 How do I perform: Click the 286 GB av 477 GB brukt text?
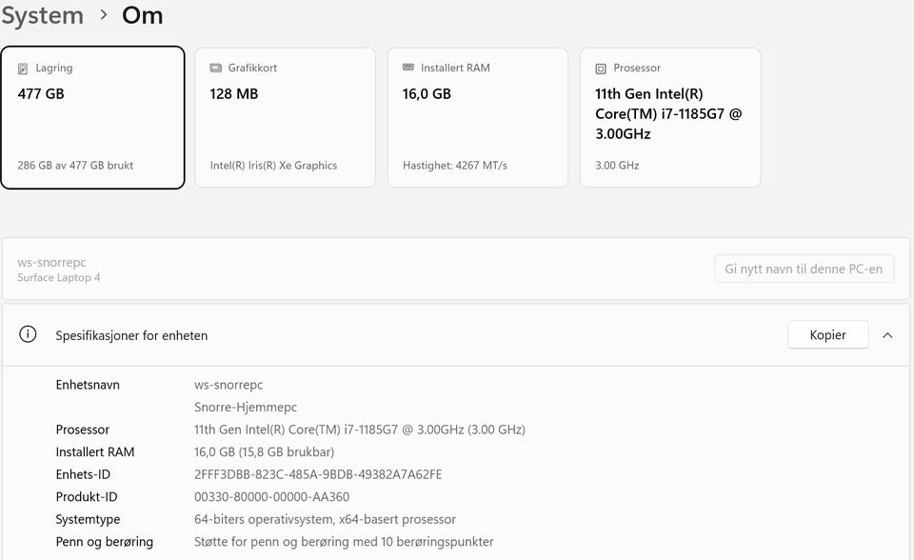[75, 165]
